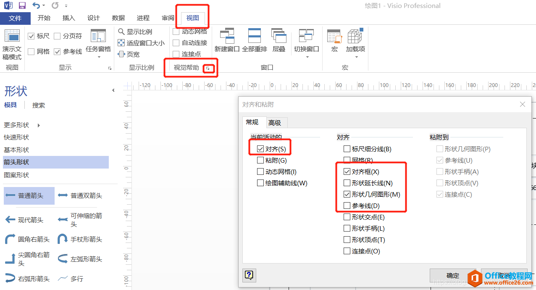Open the quick access toolbar customize arrow
Viewport: 536px width, 290px height.
[66, 6]
